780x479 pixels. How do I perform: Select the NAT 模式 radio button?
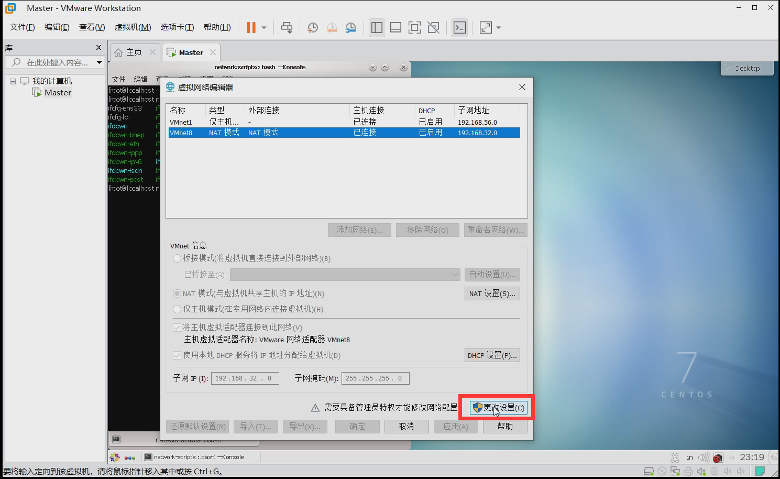[177, 293]
